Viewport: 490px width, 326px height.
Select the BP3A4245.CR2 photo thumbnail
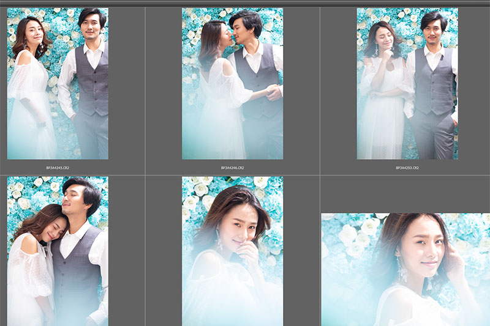[58, 84]
